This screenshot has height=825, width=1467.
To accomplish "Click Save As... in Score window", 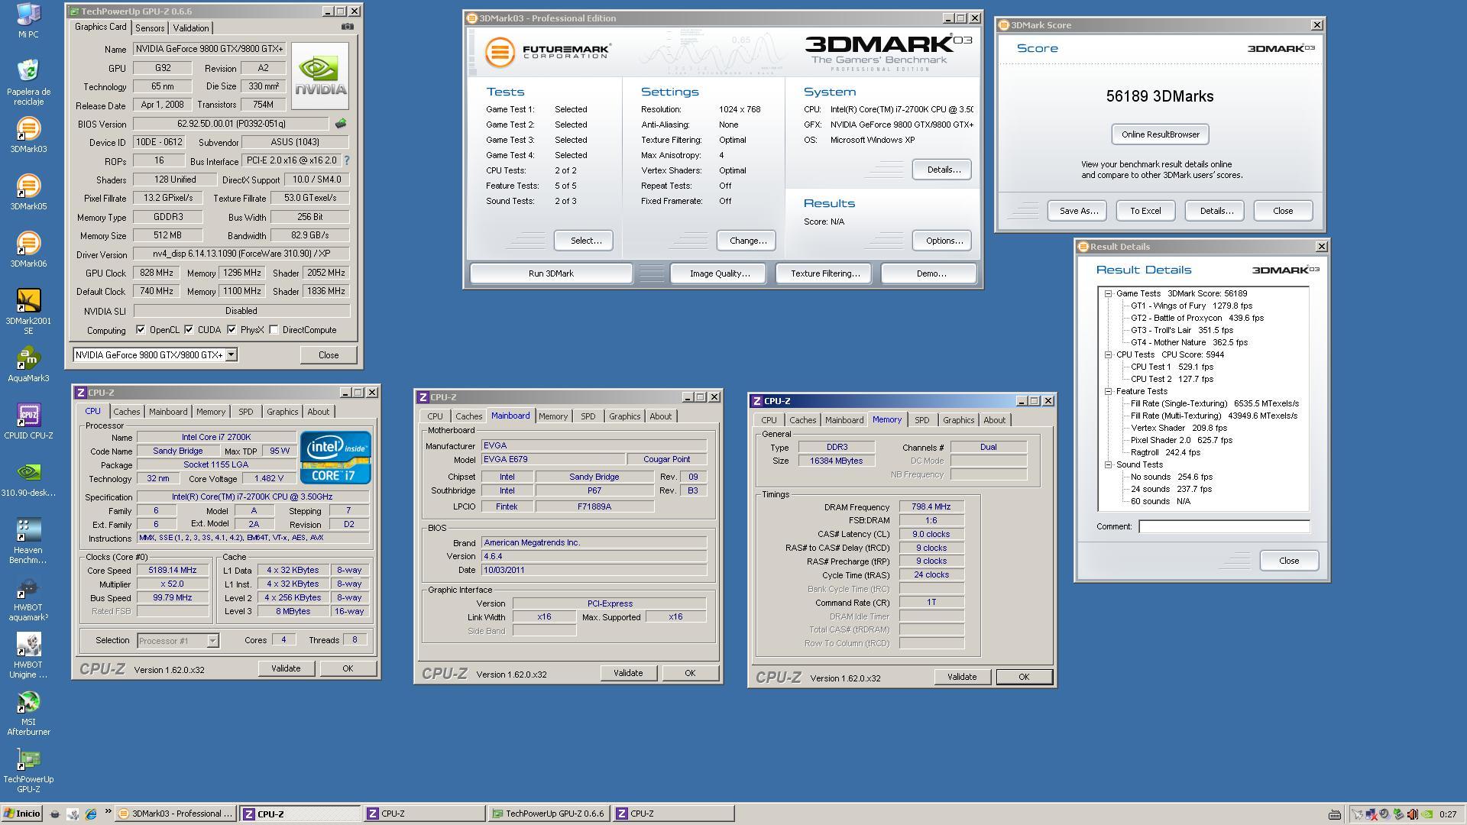I will 1077,211.
